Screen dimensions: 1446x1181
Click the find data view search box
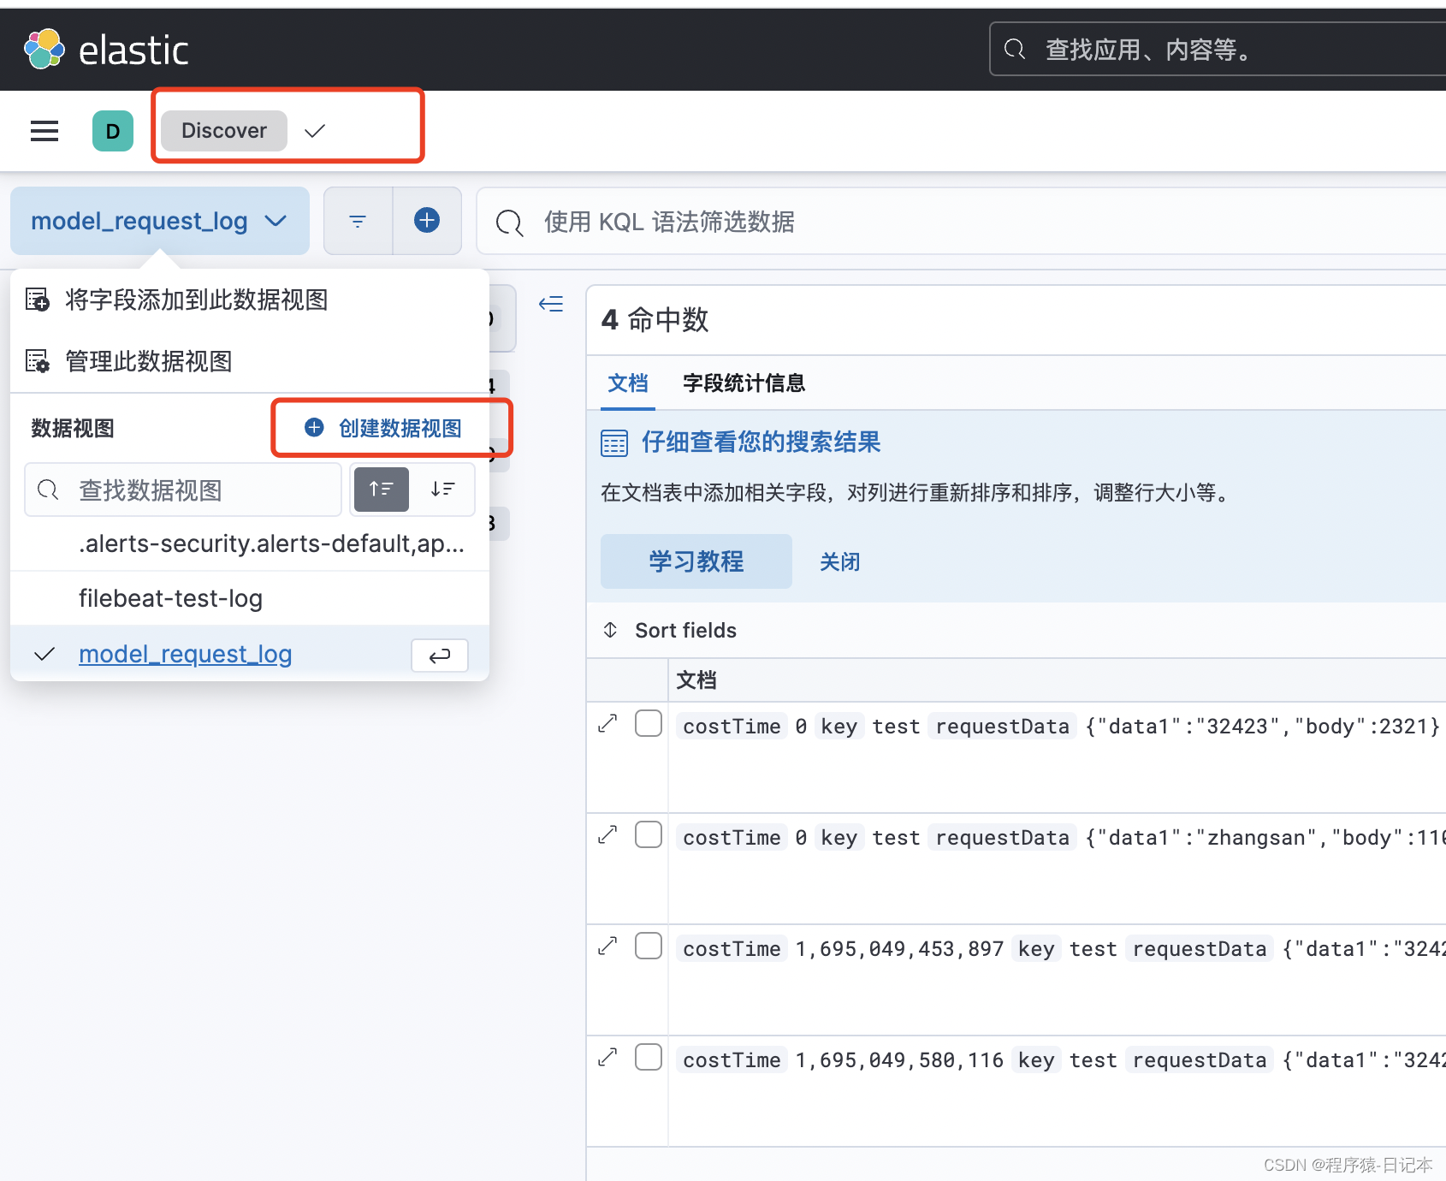183,490
